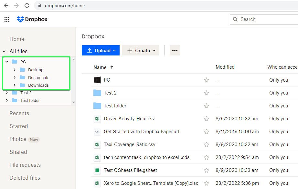Click the Test GSheets File sheet icon

point(97,170)
